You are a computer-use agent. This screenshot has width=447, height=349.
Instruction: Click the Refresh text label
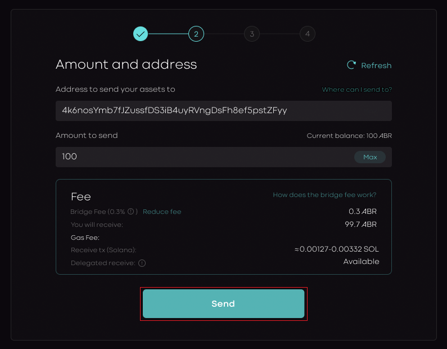[376, 65]
